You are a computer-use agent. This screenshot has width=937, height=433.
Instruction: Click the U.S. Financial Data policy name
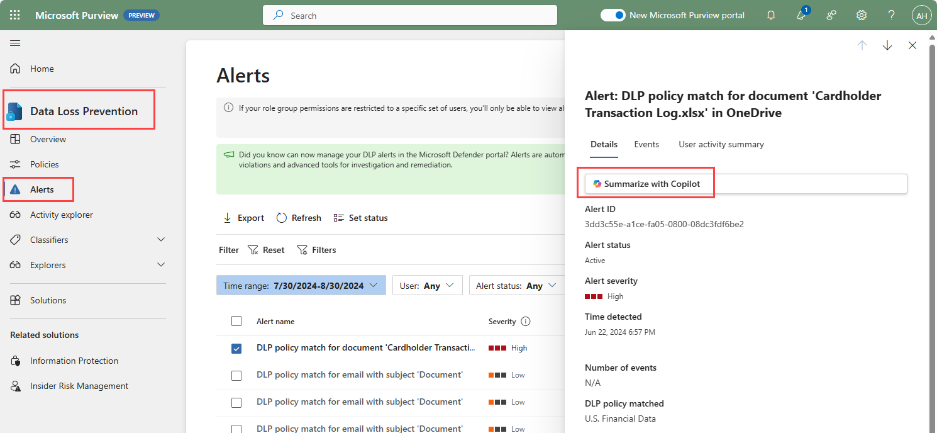point(620,419)
